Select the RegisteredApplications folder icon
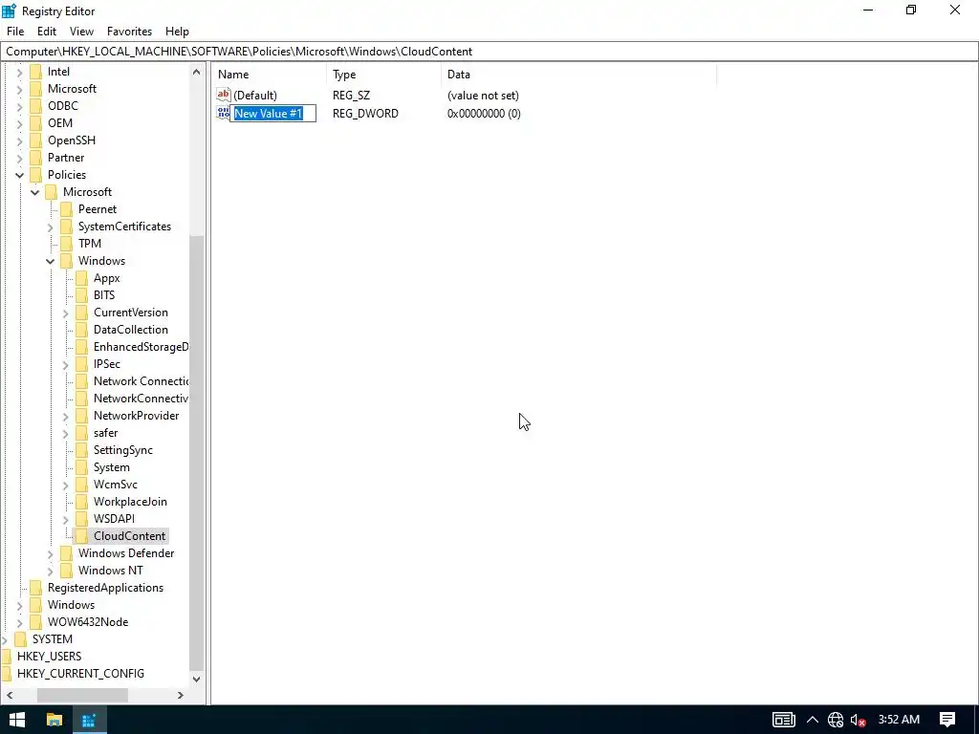This screenshot has width=979, height=734. pos(36,588)
